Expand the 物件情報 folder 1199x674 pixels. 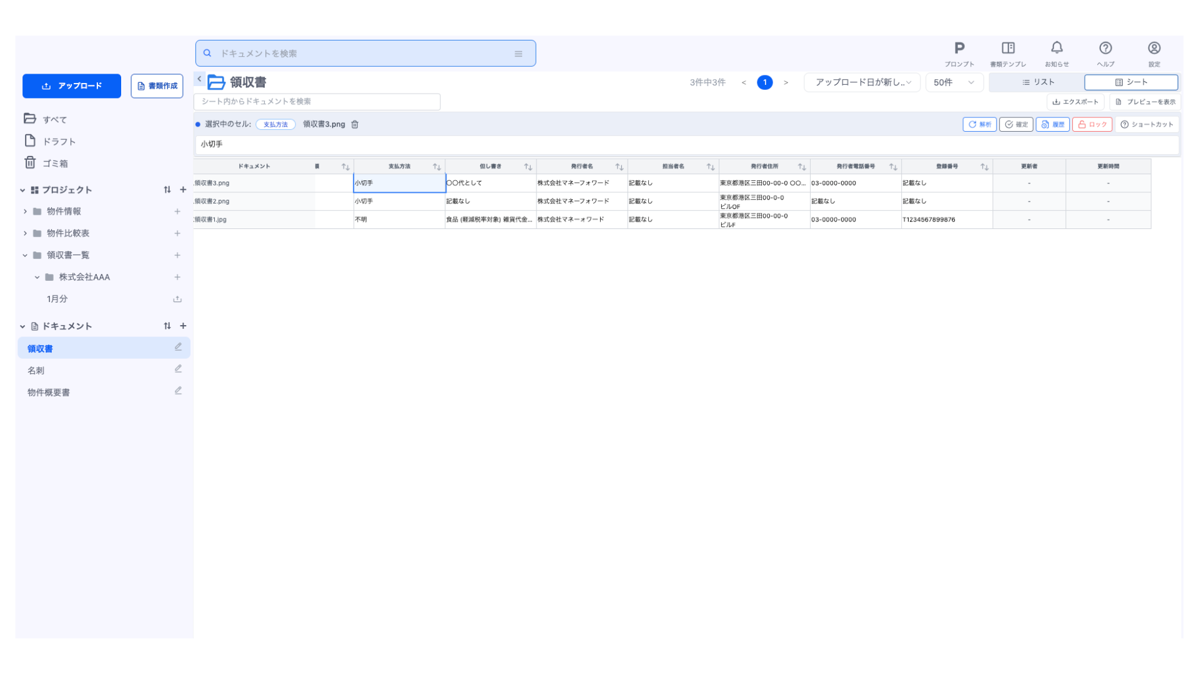click(x=25, y=212)
